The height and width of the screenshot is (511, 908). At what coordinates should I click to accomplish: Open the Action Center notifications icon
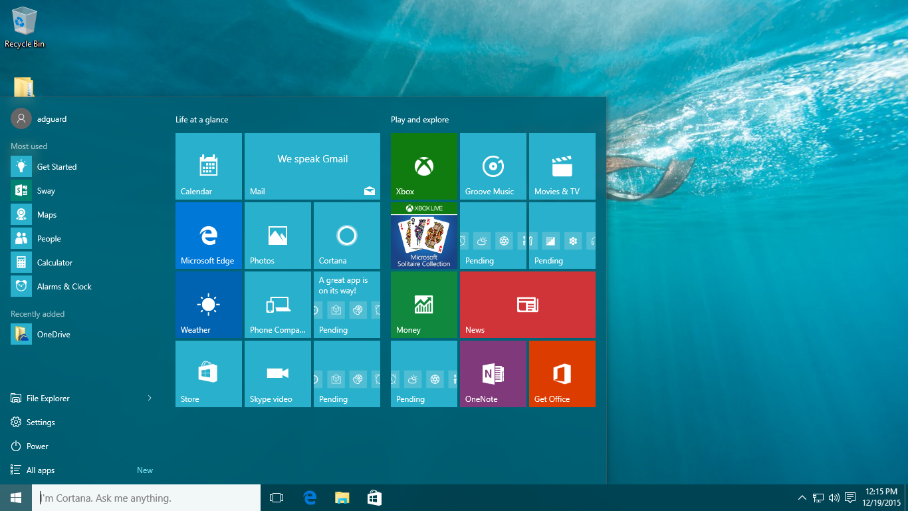click(x=850, y=498)
